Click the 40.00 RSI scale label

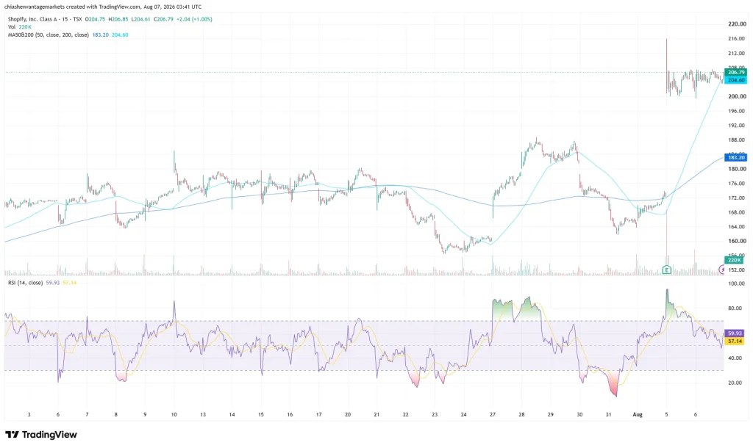coord(737,358)
